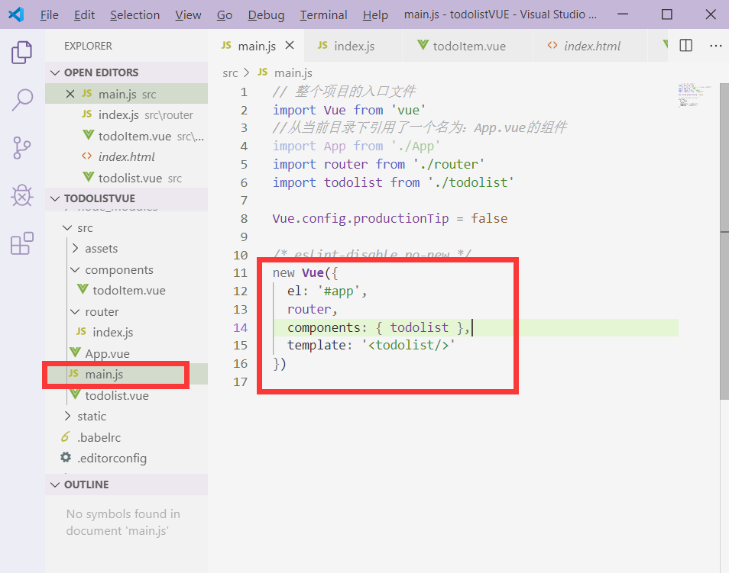Open the Terminal menu
The width and height of the screenshot is (729, 573).
click(x=323, y=14)
